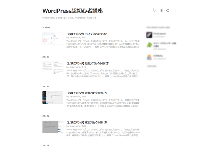Viewport: 219px width, 146px height.
Task: Click the Explore button in the sidebar
Action: [152, 66]
